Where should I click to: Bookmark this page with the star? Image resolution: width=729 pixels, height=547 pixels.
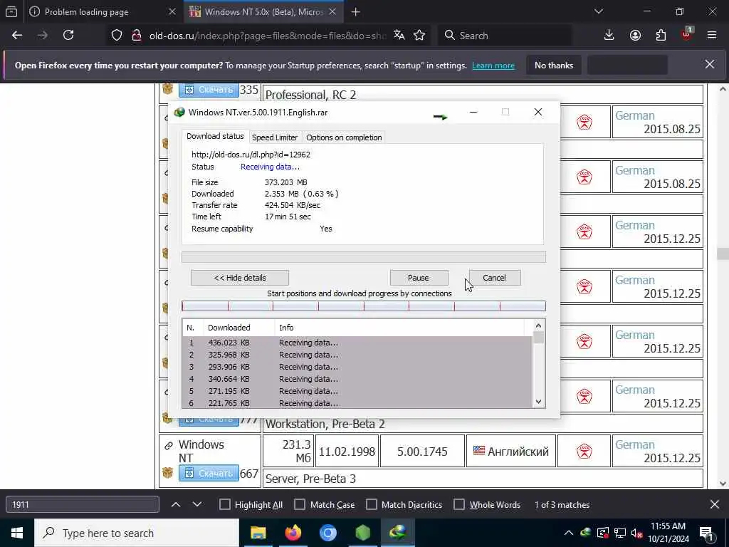coord(419,36)
